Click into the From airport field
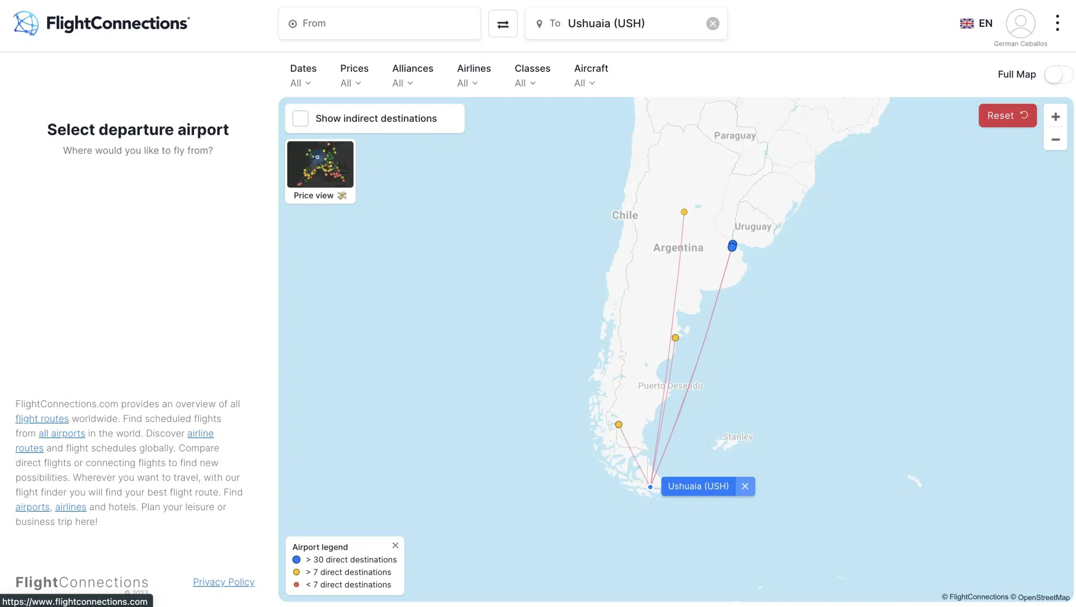 point(379,24)
